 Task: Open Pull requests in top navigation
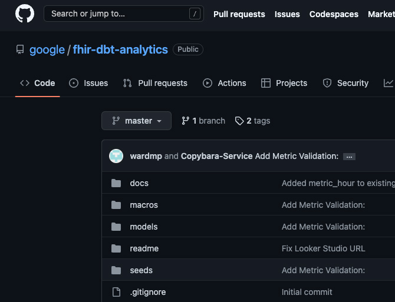239,14
